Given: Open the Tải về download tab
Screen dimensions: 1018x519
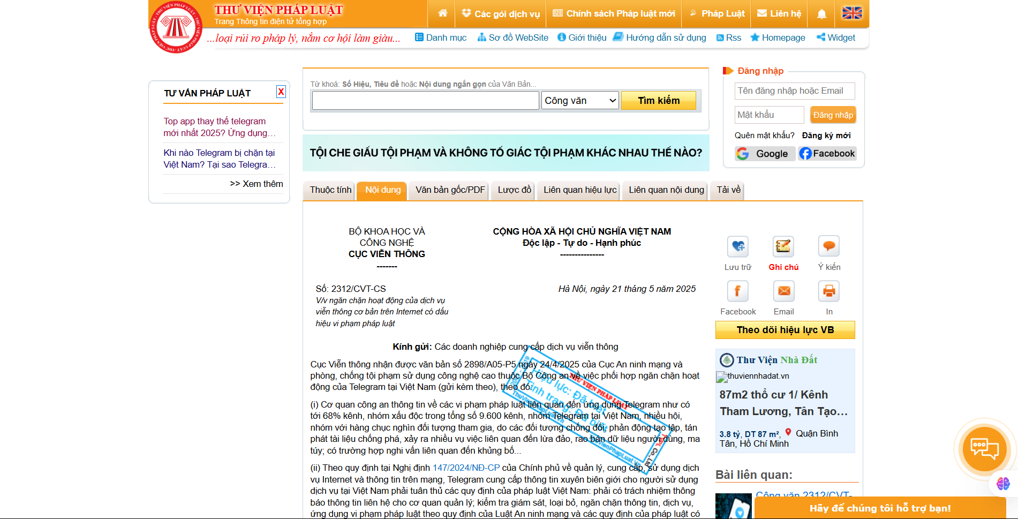Looking at the screenshot, I should pos(728,190).
